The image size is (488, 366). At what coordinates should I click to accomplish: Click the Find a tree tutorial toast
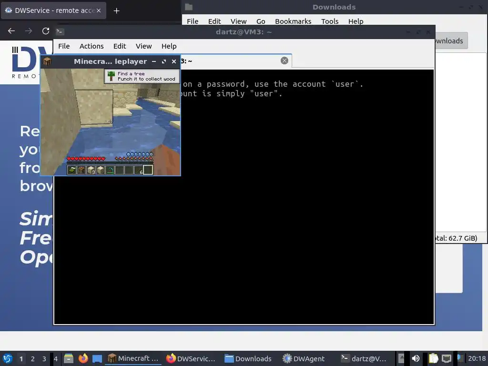click(x=142, y=76)
